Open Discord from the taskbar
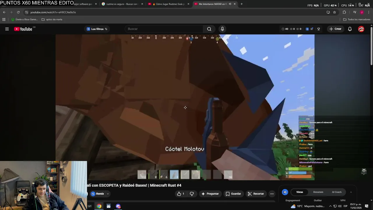Viewport: 373px width, 210px height. click(x=118, y=206)
